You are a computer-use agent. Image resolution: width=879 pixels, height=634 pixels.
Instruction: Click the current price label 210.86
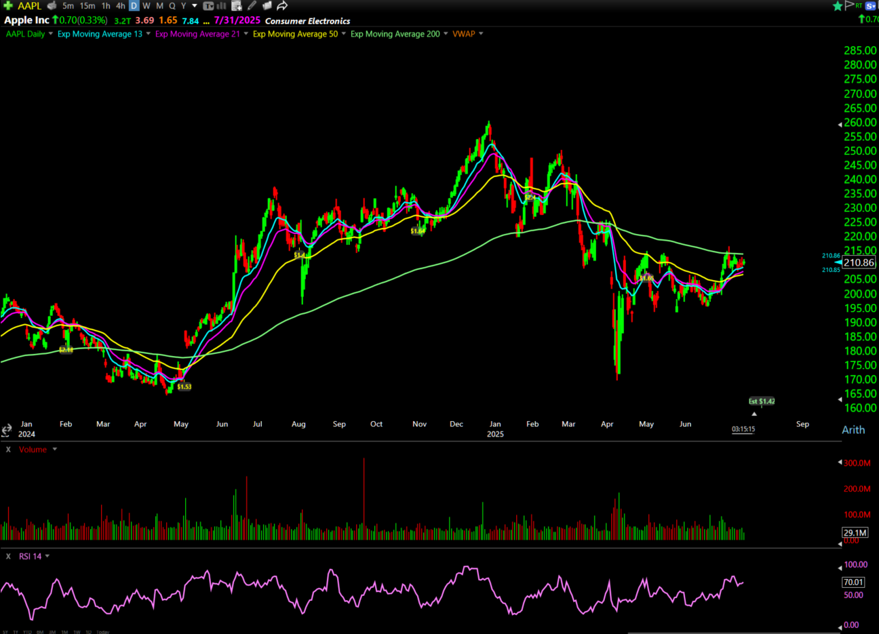coord(859,262)
